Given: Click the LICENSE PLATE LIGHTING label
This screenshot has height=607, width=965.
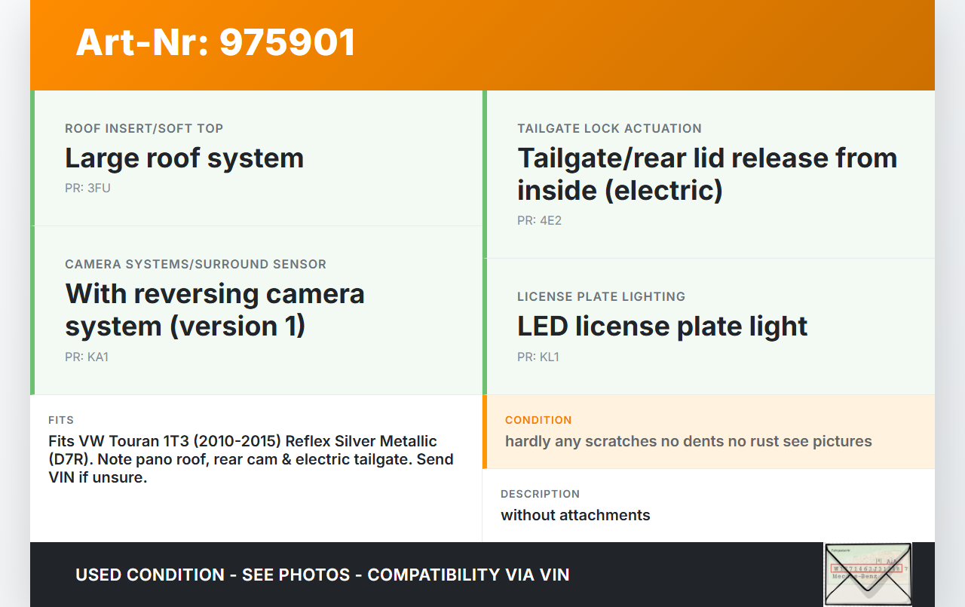Looking at the screenshot, I should click(601, 297).
